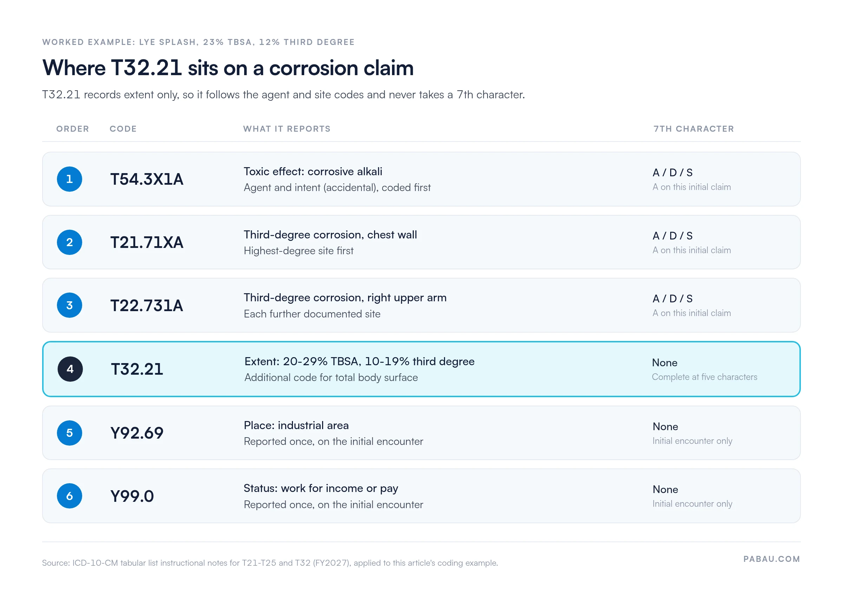Click the 7TH CHARACTER column header
This screenshot has width=843, height=604.
coord(694,129)
